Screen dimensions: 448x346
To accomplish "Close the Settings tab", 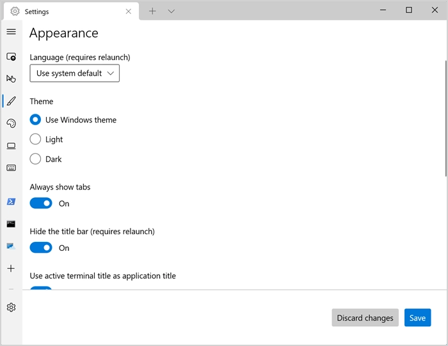I will click(x=129, y=11).
